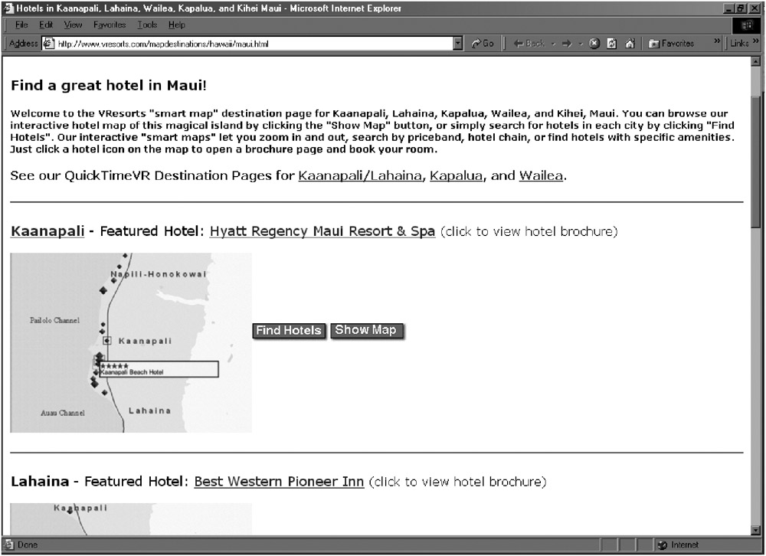Screen dimensions: 766x556
Task: Click the Forward arrow button
Action: [567, 44]
